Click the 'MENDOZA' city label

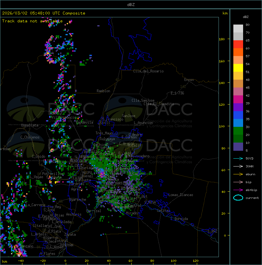pyautogui.click(x=77, y=161)
